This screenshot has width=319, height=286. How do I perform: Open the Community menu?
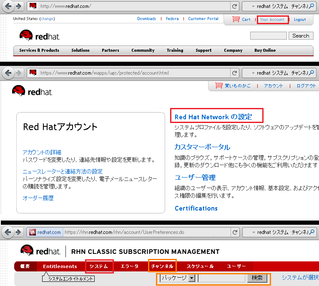(x=143, y=50)
